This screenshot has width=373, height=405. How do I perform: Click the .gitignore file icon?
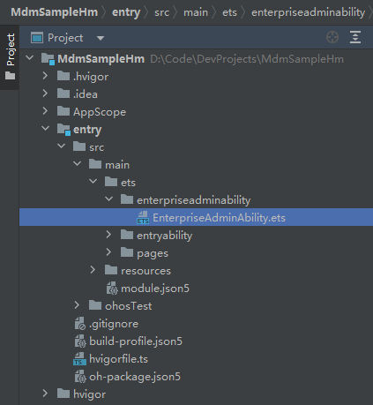coord(80,324)
